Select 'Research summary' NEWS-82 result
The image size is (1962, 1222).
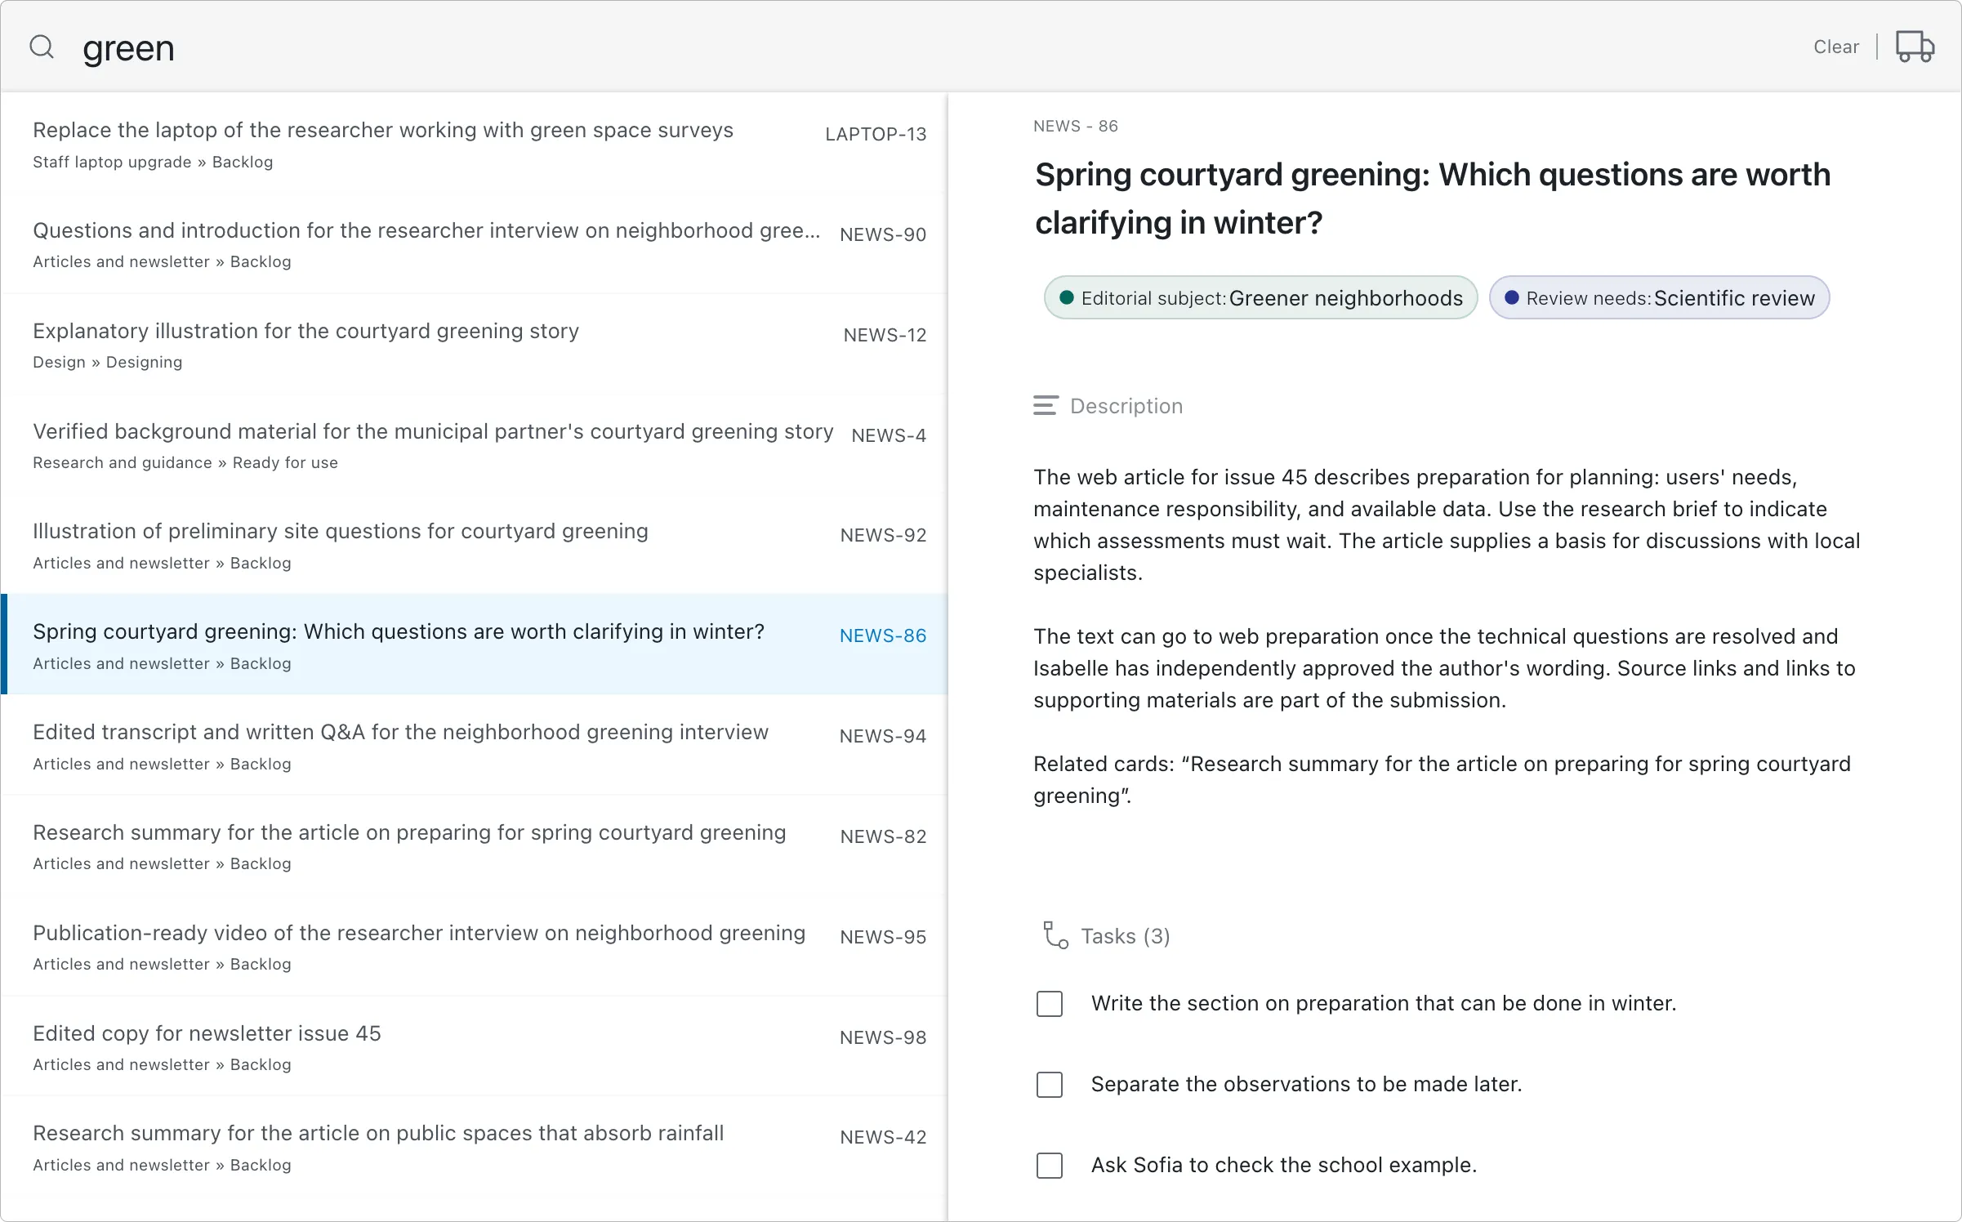click(475, 846)
